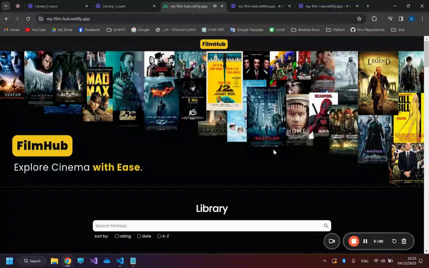Image resolution: width=429 pixels, height=268 pixels.
Task: Toggle the Loom camera button
Action: click(332, 241)
